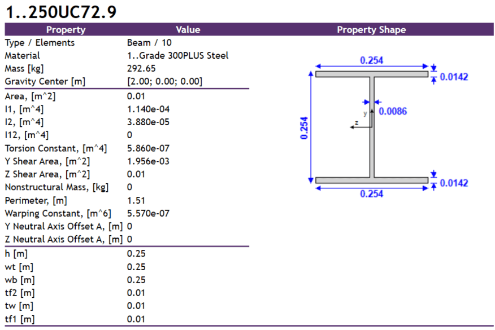Select the I1 value 1.140e-04

pos(148,109)
